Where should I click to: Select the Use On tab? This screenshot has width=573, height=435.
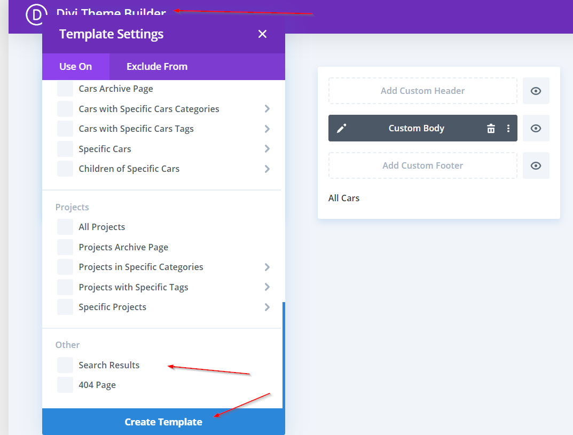point(76,67)
